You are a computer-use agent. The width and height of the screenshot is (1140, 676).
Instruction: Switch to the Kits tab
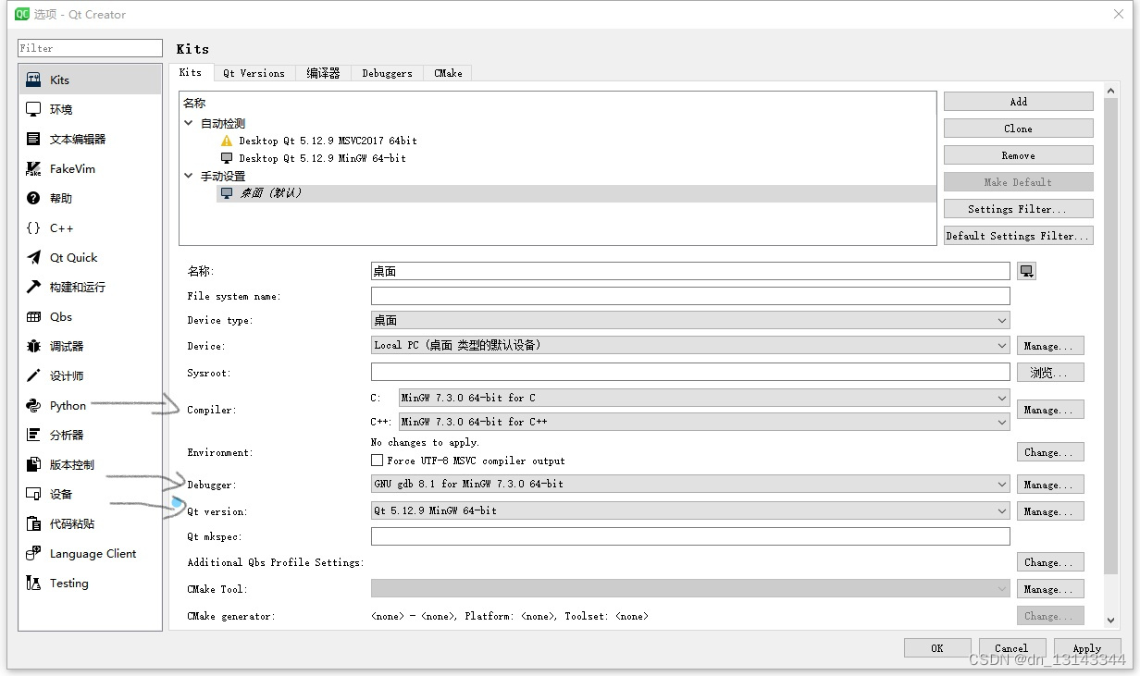tap(191, 72)
